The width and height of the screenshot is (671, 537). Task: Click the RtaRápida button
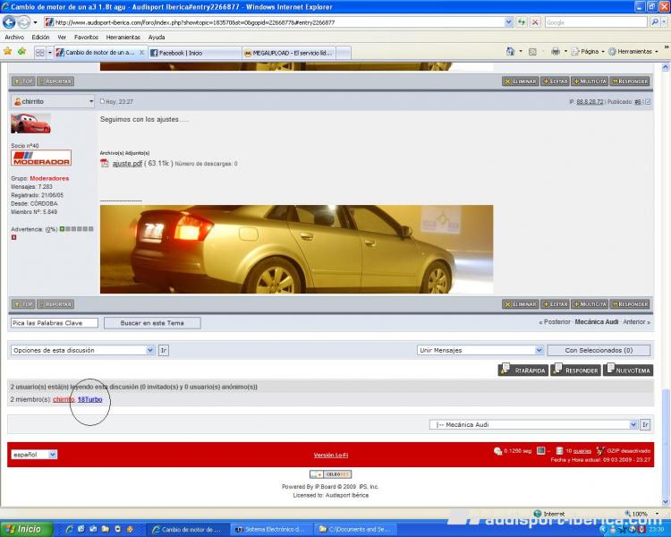click(x=523, y=370)
